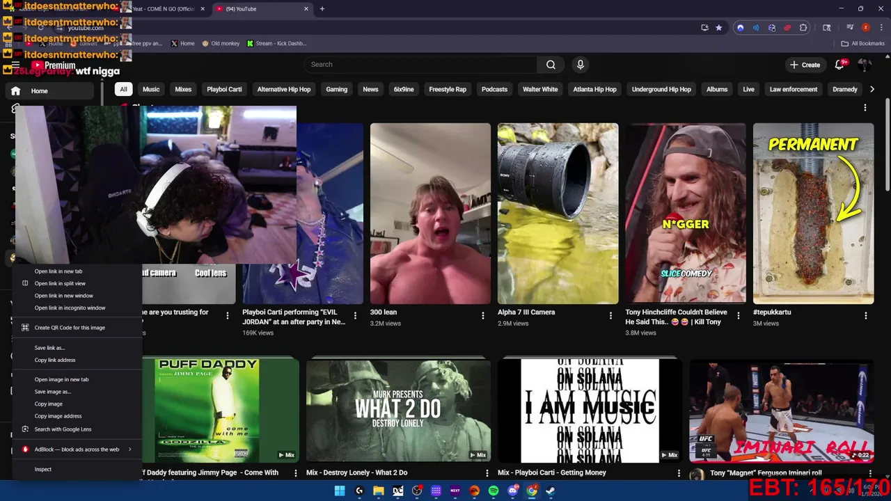Open the NordVPN extension icon

coord(740,28)
